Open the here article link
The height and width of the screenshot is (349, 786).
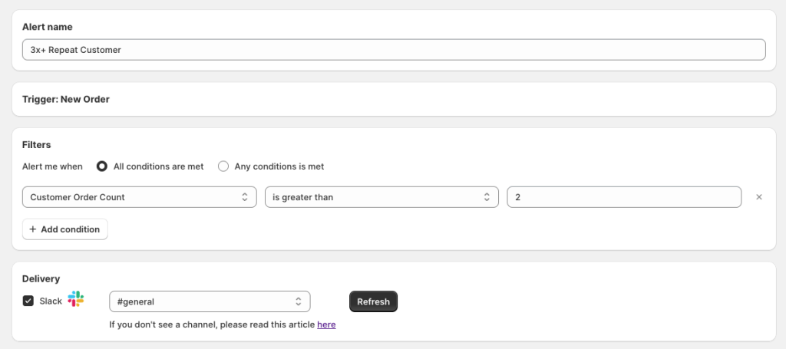(x=326, y=324)
